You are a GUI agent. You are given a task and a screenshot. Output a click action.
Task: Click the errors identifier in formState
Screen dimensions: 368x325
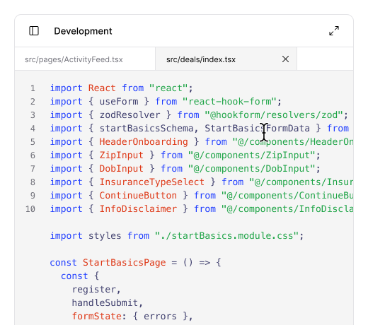pyautogui.click(x=160, y=317)
